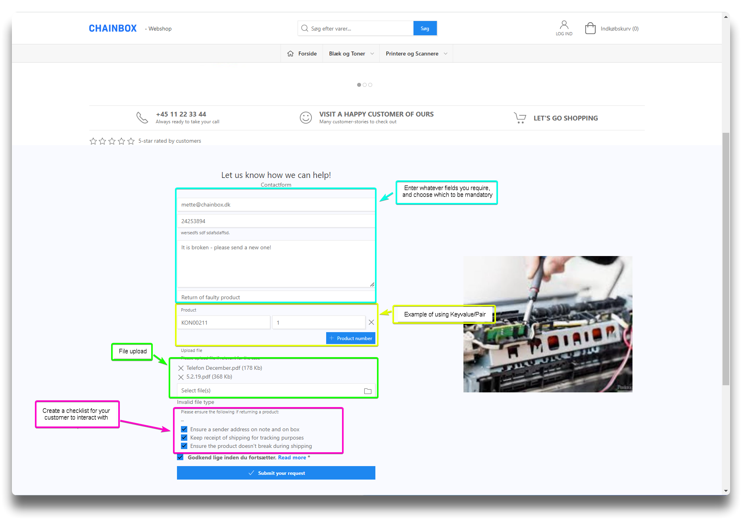Click the second rating star
Viewport: 742px width, 520px height.
coord(102,141)
